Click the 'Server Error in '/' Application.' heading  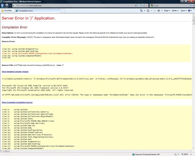click(29, 18)
